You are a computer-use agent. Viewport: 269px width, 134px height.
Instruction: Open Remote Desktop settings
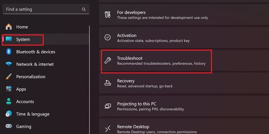click(184, 126)
